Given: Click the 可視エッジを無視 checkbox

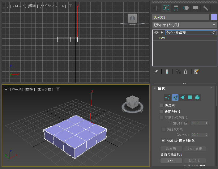Looking at the screenshot, I should (161, 117).
